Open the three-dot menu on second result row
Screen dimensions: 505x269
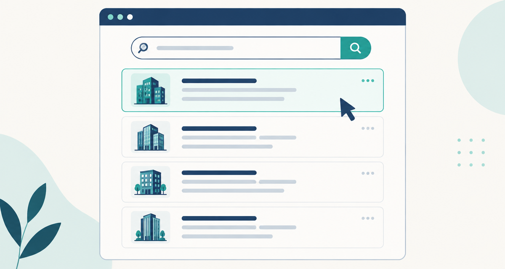368,128
